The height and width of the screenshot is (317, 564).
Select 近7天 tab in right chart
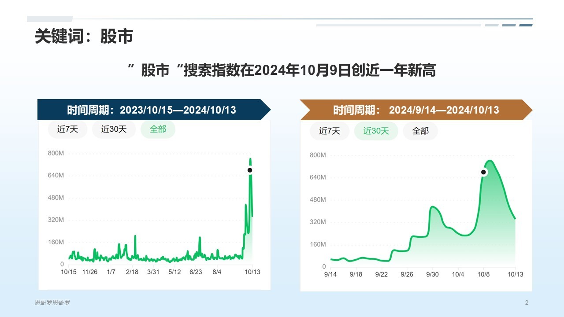point(330,131)
